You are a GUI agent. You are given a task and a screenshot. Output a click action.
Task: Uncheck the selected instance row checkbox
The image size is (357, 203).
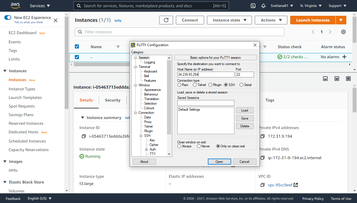coord(77,57)
